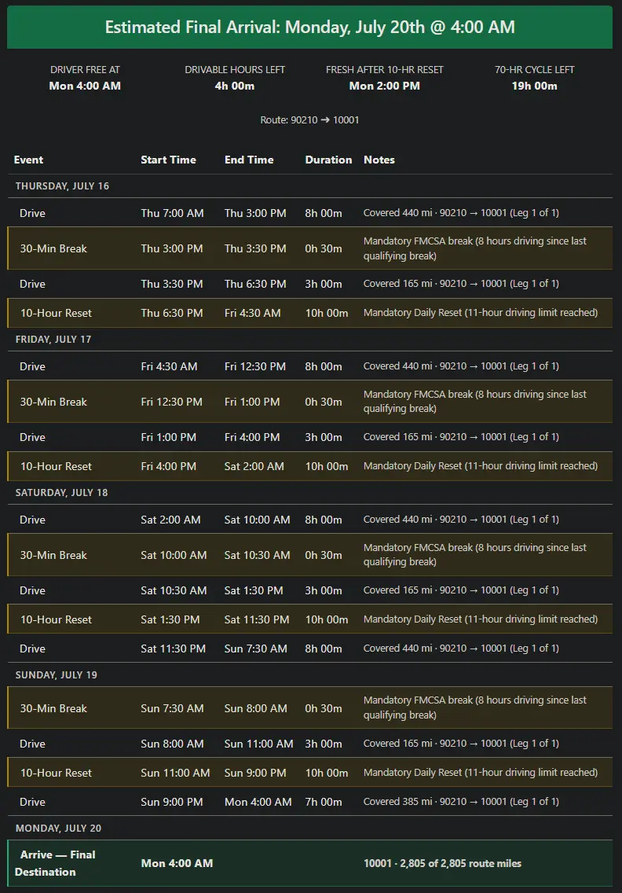Viewport: 622px width, 893px height.
Task: Select the 'Thu 7:00 AM' start time cell
Action: pos(172,213)
